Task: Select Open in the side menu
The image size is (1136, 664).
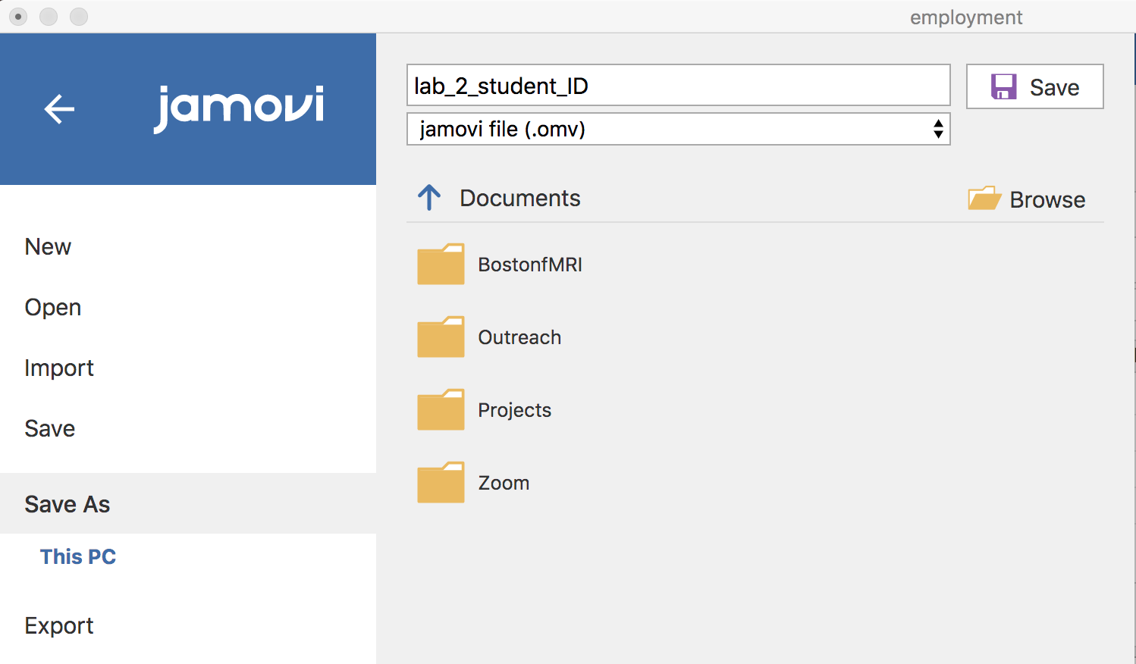Action: coord(53,307)
